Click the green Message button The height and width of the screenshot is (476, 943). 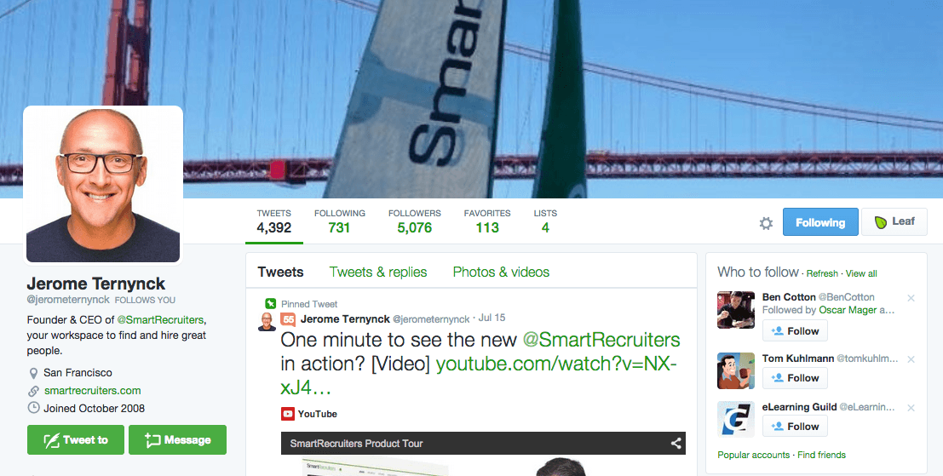pos(177,440)
